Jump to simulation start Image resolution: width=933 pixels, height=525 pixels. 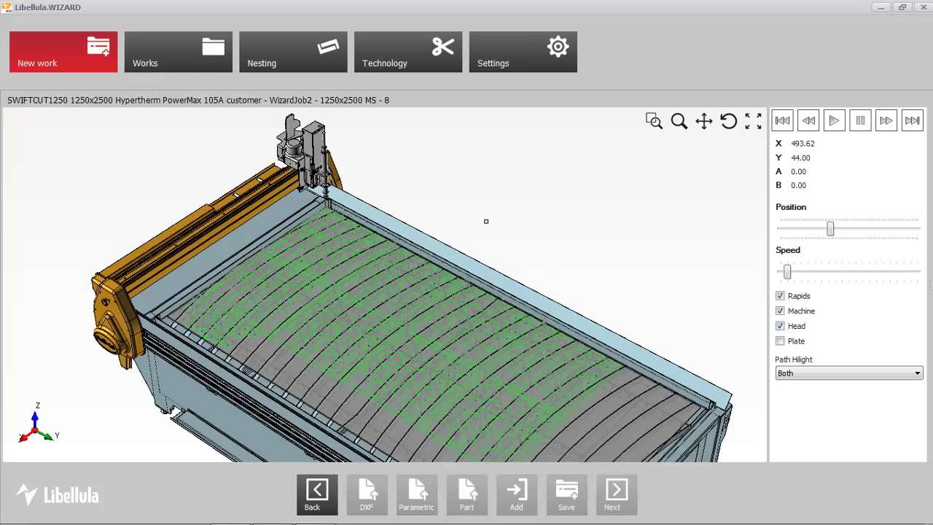(x=782, y=120)
